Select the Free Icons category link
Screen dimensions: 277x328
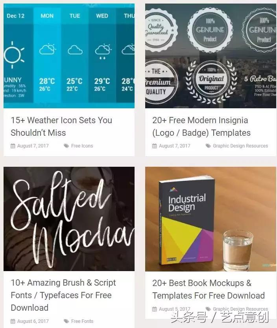pos(82,146)
